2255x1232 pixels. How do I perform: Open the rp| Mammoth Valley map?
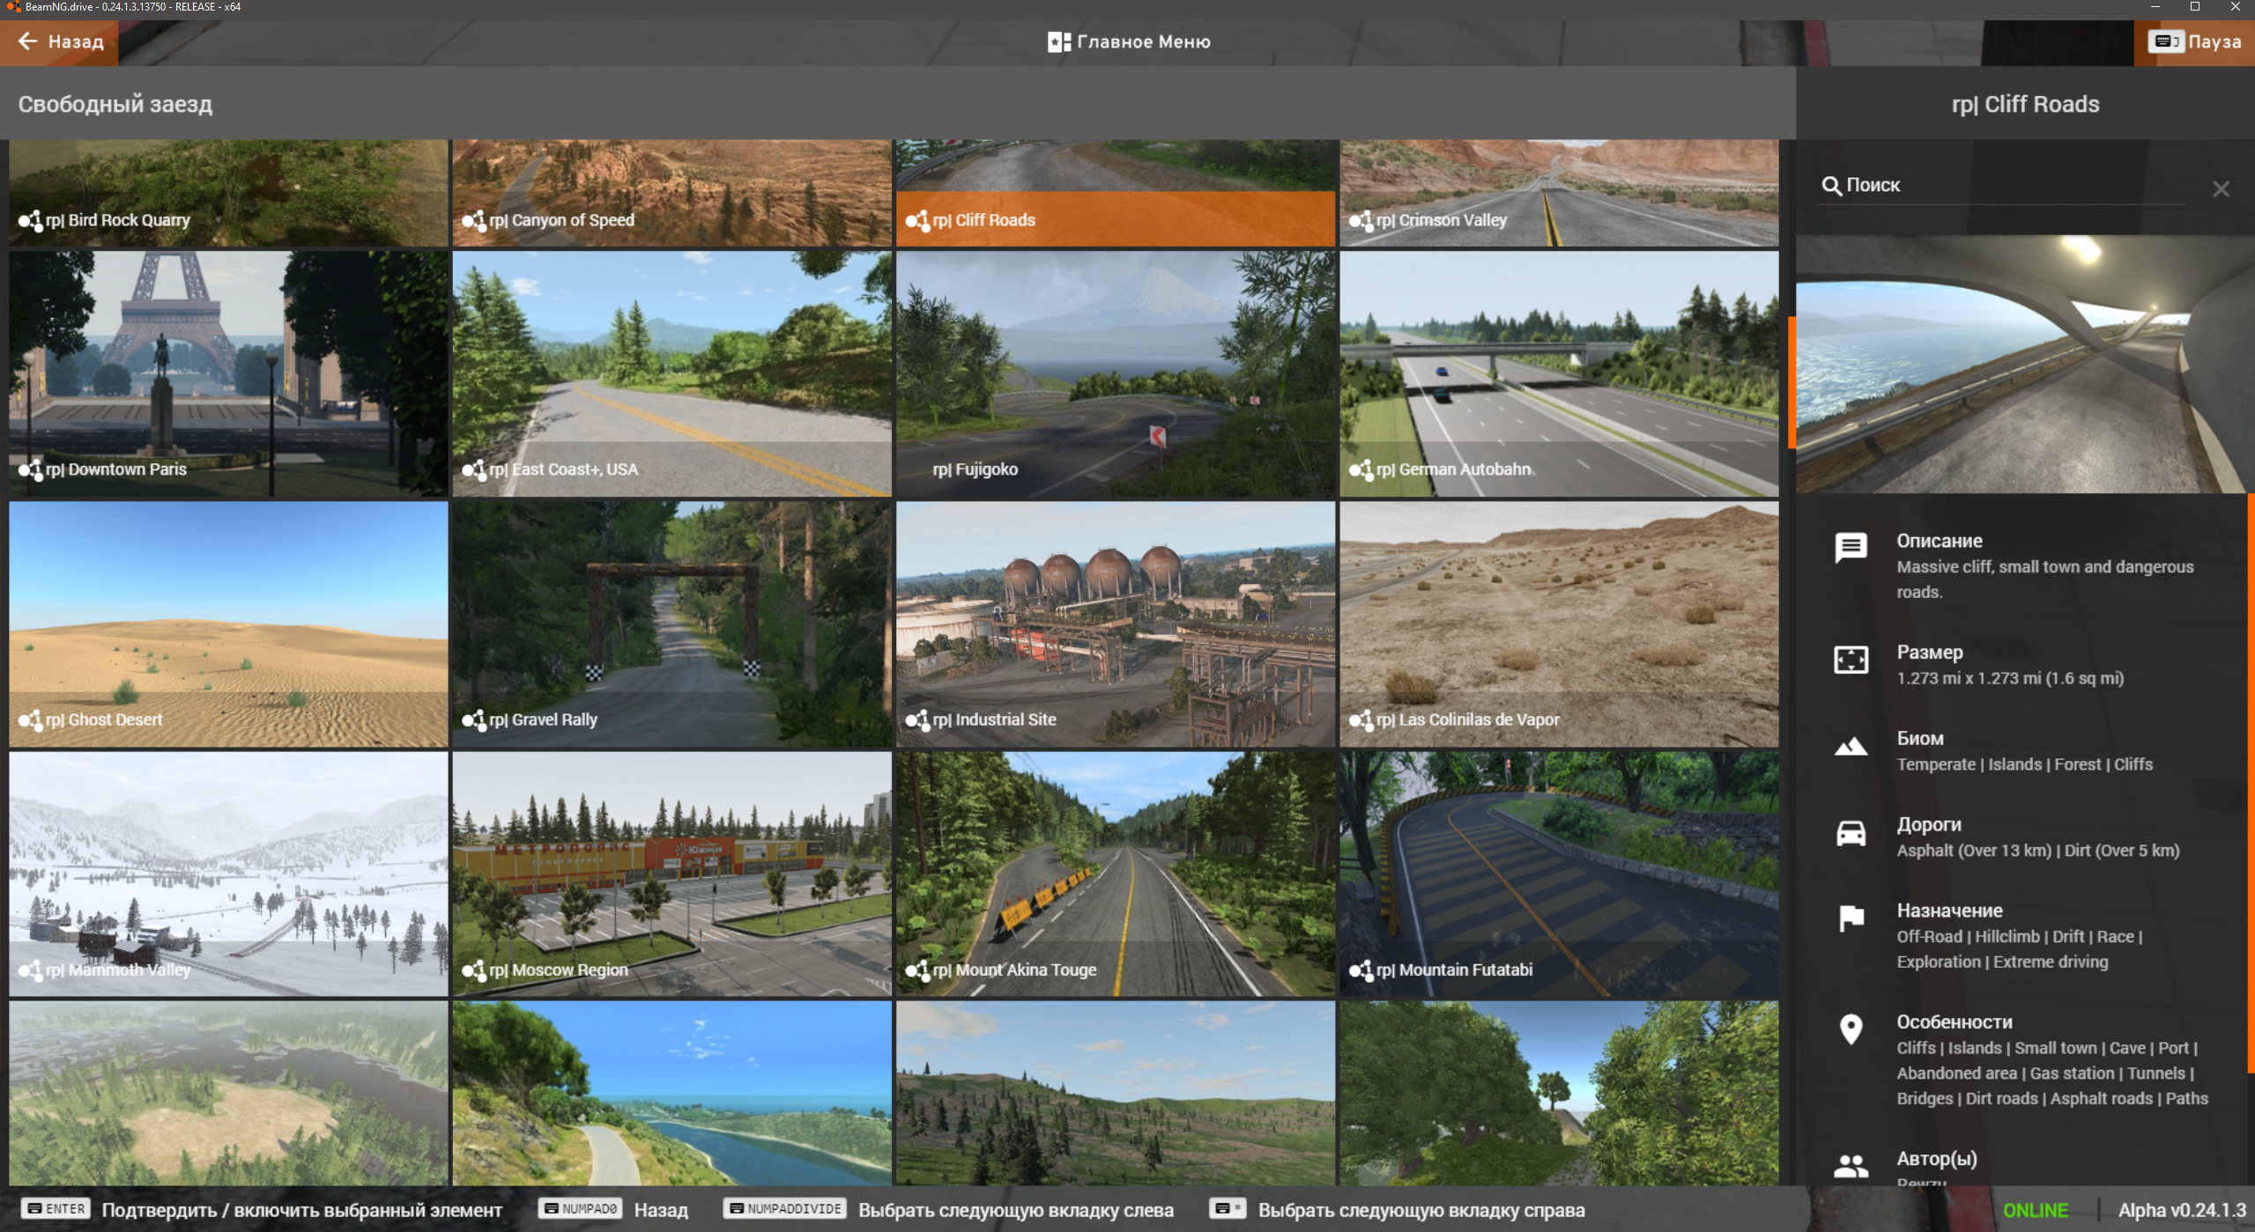(228, 874)
